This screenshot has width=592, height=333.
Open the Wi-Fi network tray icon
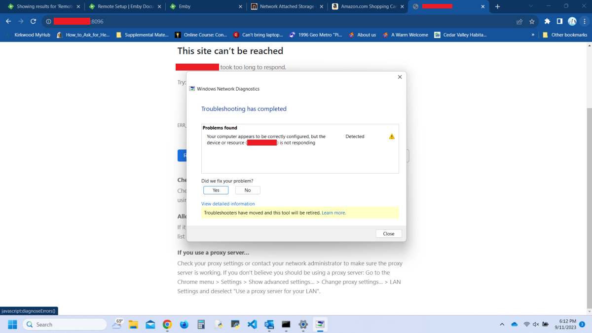[x=526, y=324]
